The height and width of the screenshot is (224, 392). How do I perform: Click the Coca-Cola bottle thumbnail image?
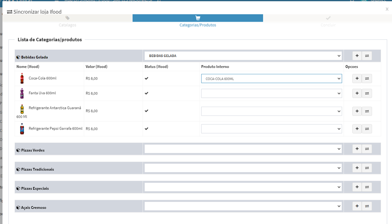pos(22,78)
